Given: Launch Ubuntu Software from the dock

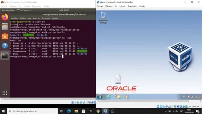Looking at the screenshot, I should point(5,36).
